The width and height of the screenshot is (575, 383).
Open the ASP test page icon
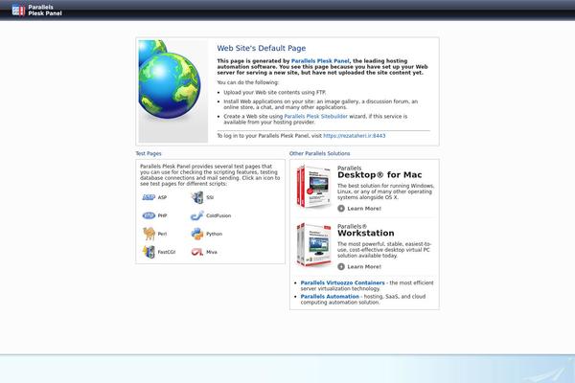coord(149,197)
